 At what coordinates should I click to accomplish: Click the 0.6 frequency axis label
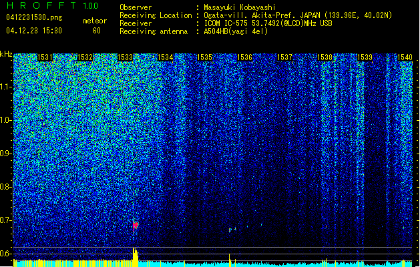[x=5, y=254]
